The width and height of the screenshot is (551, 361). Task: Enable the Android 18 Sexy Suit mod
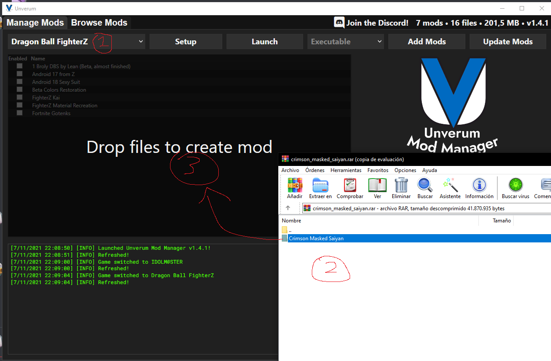20,82
